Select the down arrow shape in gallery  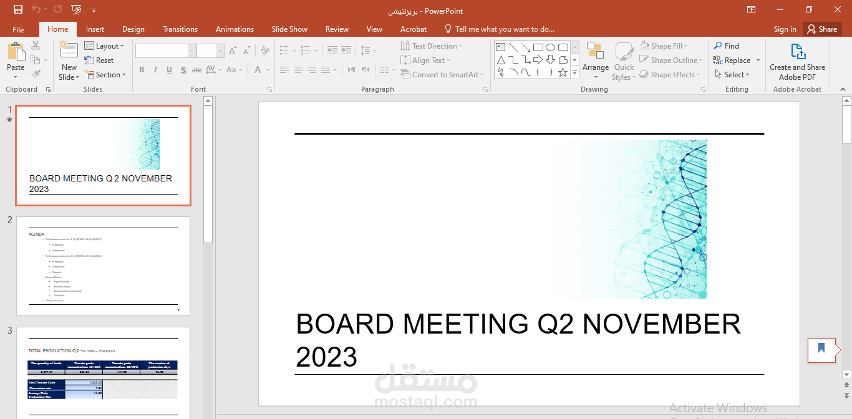[x=550, y=60]
